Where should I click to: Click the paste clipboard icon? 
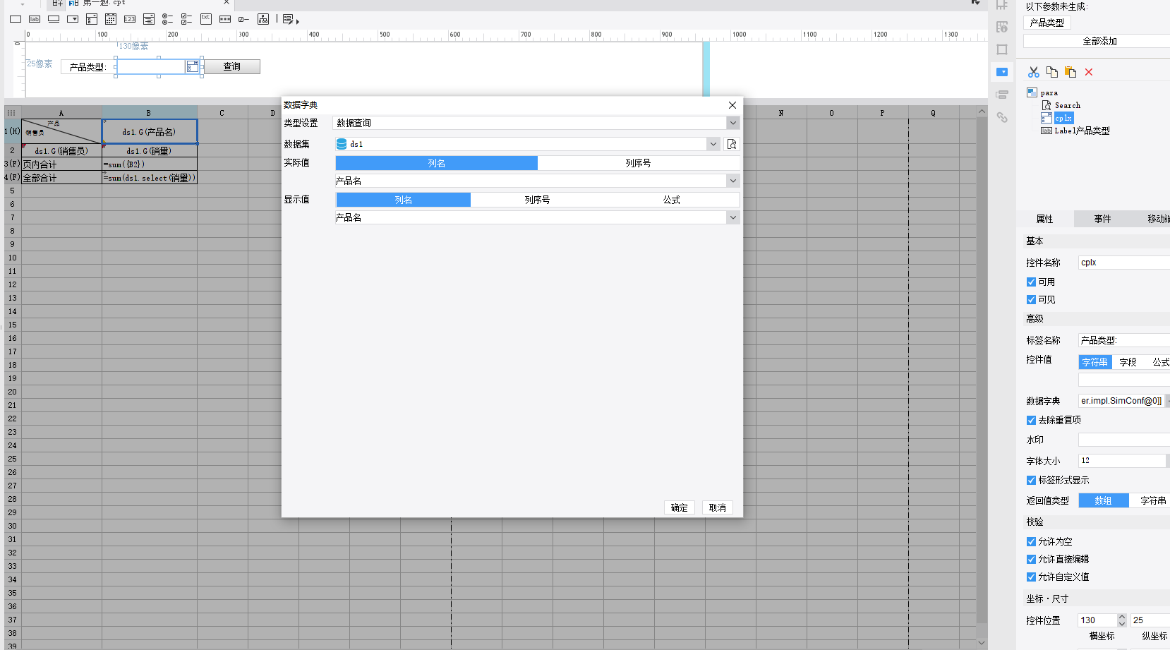[1071, 72]
